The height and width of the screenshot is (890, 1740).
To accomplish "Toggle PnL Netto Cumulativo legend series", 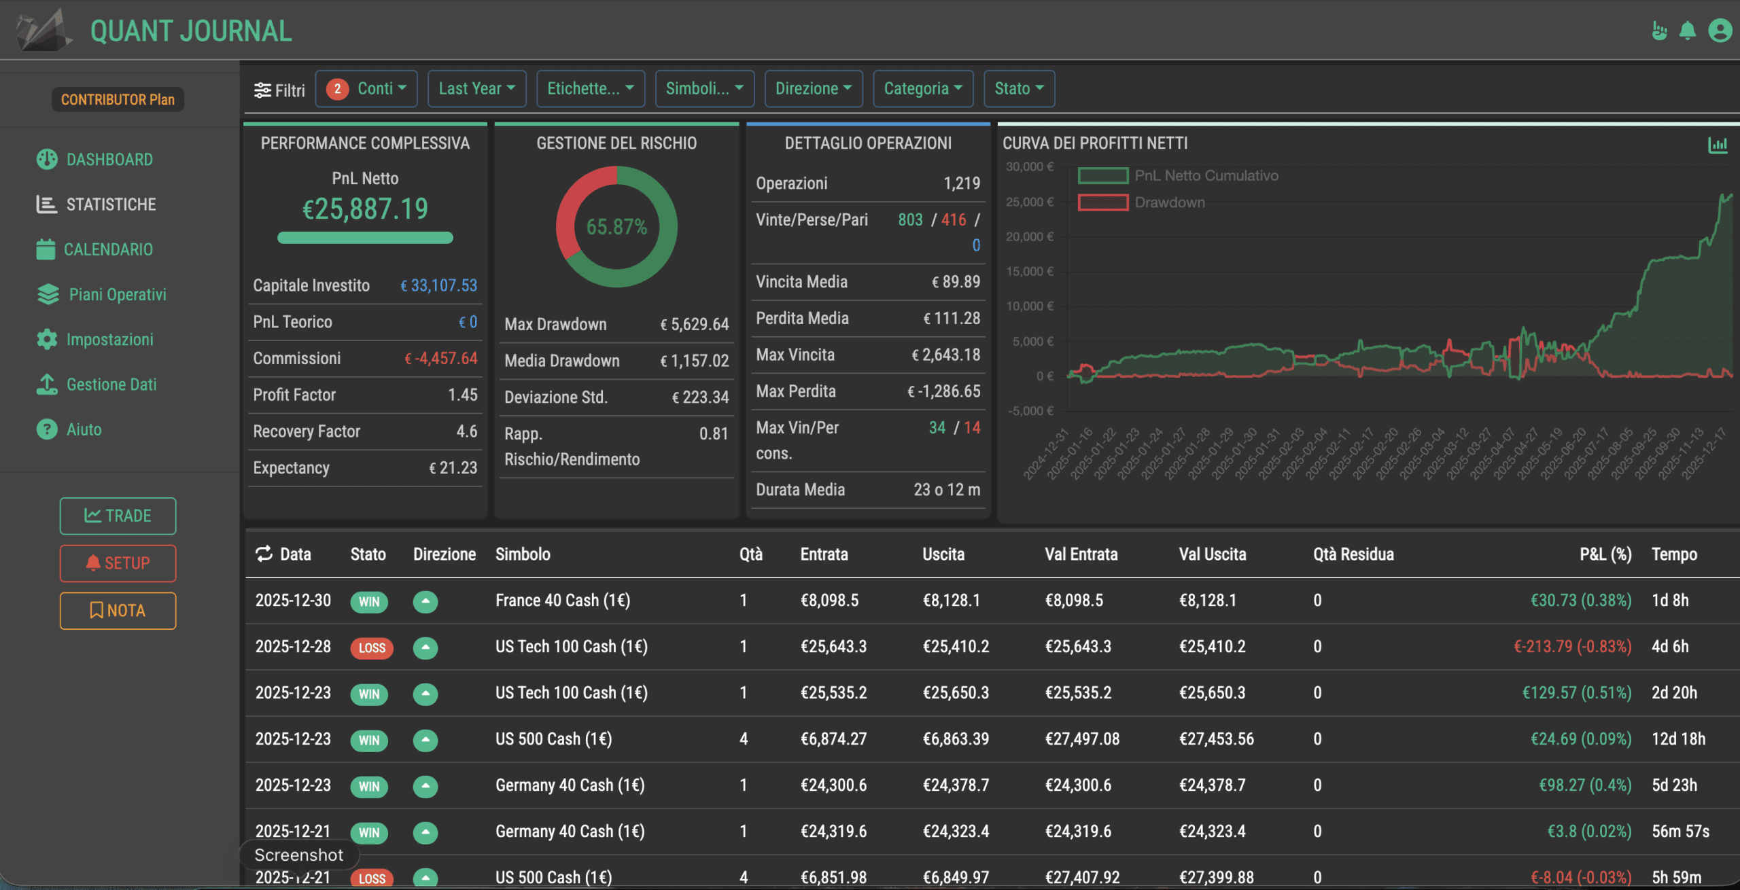I will [1102, 176].
